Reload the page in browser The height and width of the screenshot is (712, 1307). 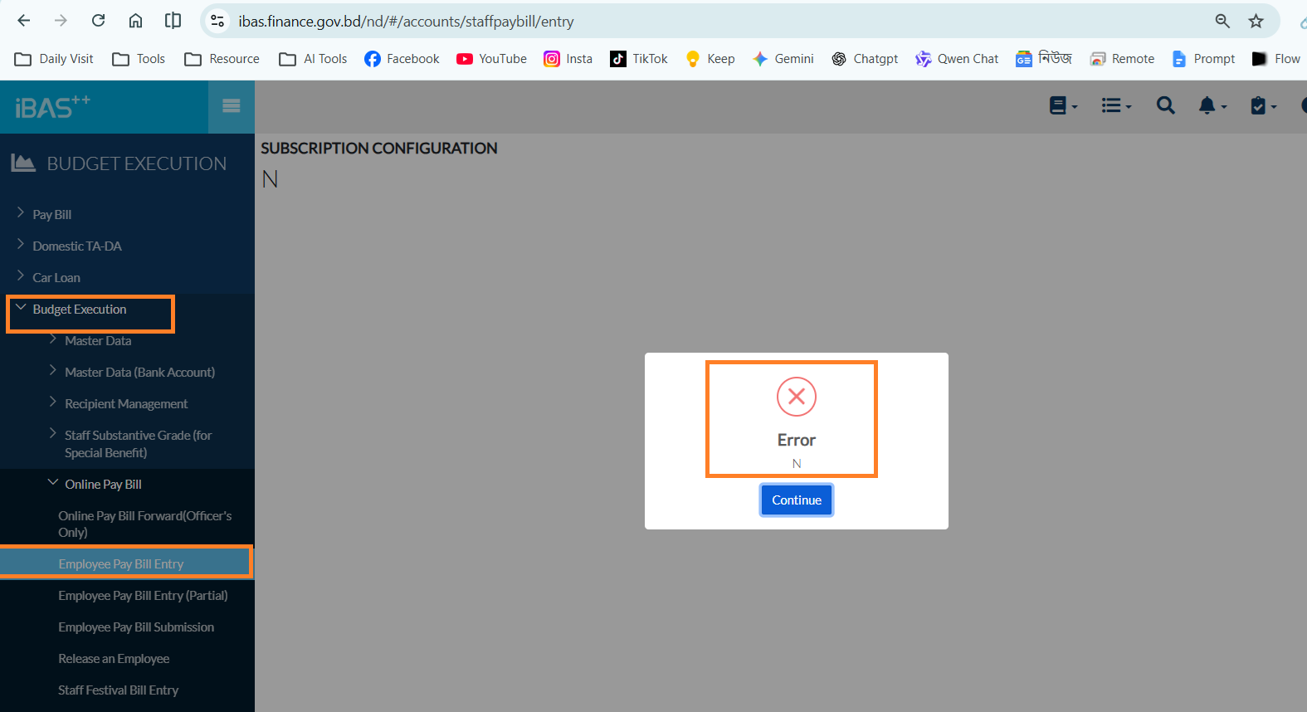point(98,21)
